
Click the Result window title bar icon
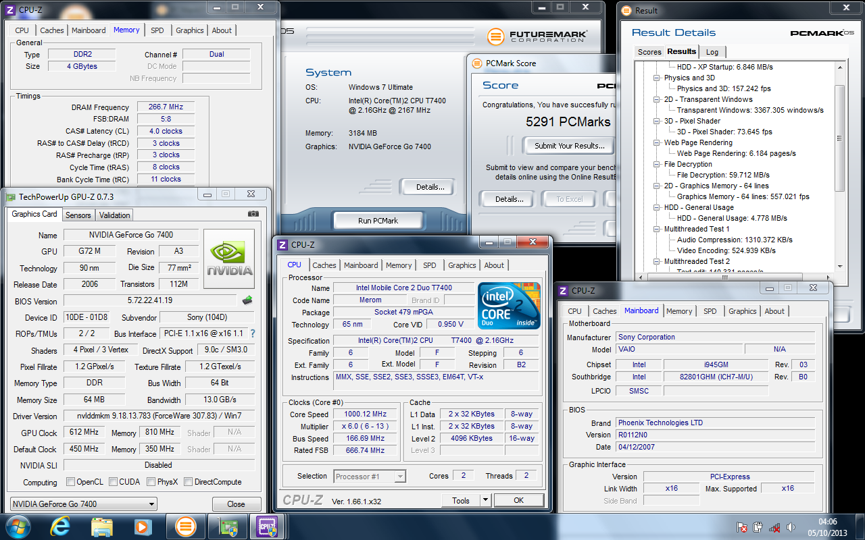click(x=626, y=10)
